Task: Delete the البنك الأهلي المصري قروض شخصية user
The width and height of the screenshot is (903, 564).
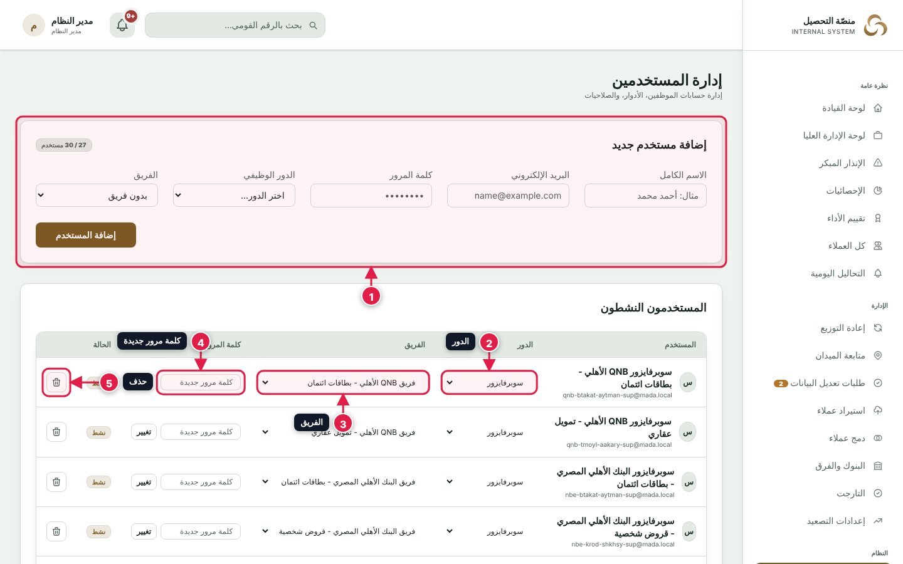Action: pyautogui.click(x=56, y=531)
